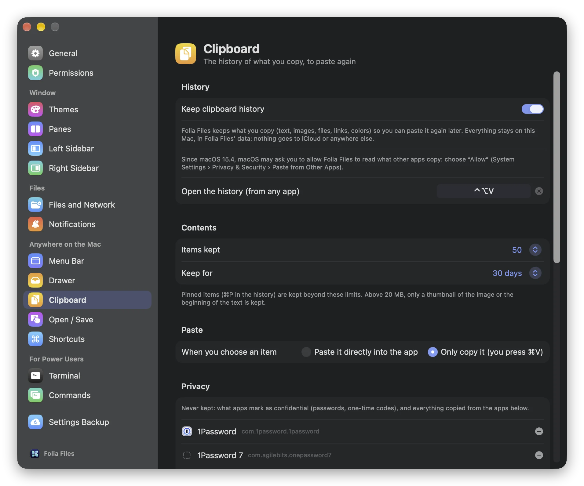Click the Folia Files app logo icon
584x486 pixels.
click(35, 454)
